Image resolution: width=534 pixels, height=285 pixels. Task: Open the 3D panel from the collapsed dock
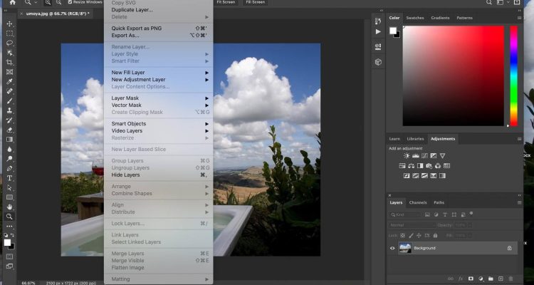378,62
